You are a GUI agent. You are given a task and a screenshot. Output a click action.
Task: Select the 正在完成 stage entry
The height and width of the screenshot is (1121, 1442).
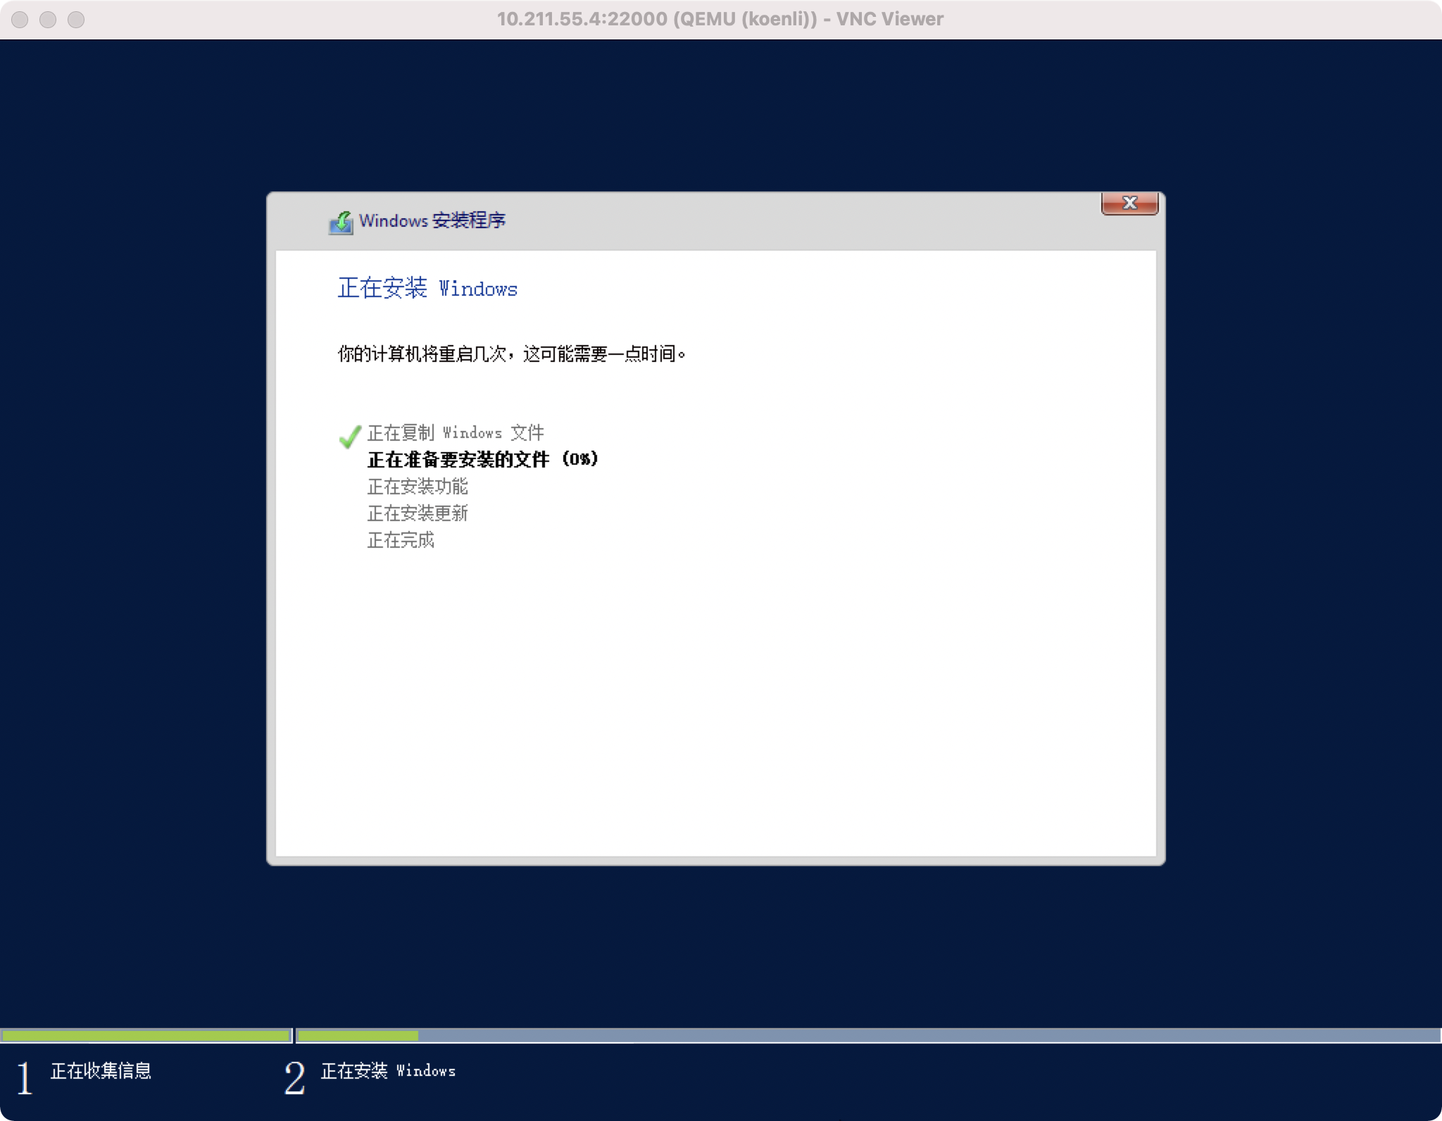point(400,540)
